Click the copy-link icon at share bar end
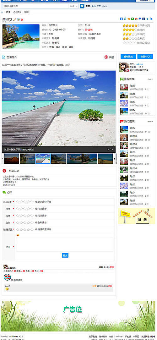The height and width of the screenshot is (340, 157). 151,19
